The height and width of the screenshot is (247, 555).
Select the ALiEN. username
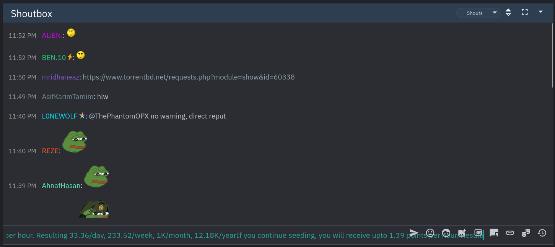tap(52, 36)
